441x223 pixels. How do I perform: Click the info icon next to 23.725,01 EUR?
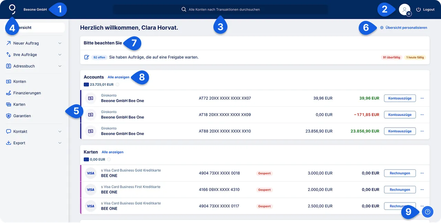[x=117, y=84]
